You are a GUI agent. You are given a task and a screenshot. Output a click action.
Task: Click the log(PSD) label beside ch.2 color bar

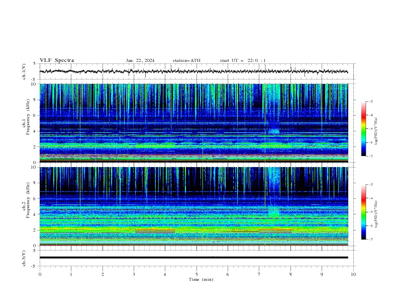pyautogui.click(x=376, y=214)
